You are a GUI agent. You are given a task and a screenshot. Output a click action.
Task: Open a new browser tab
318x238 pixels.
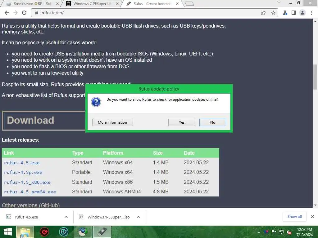[190, 4]
